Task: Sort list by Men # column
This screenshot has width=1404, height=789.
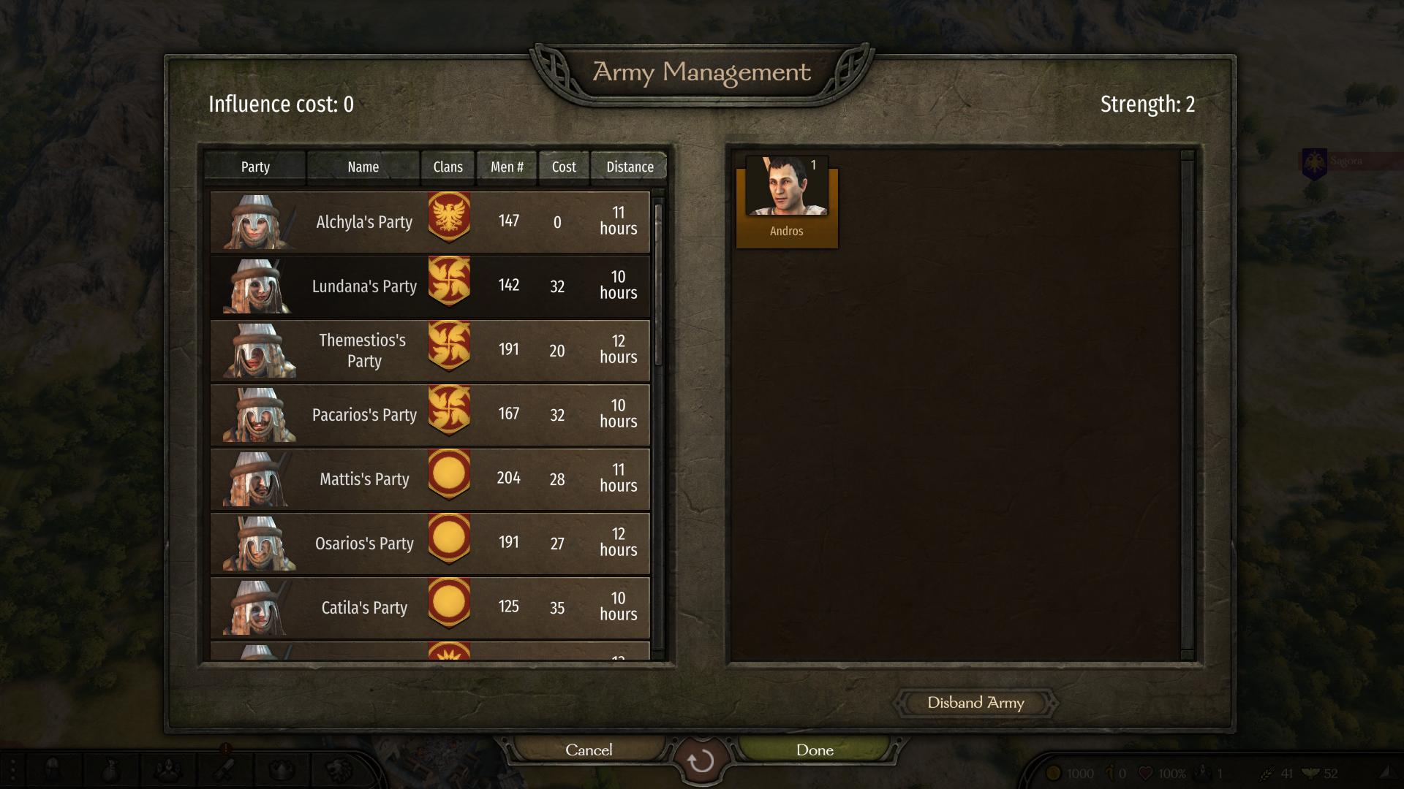Action: [x=507, y=167]
